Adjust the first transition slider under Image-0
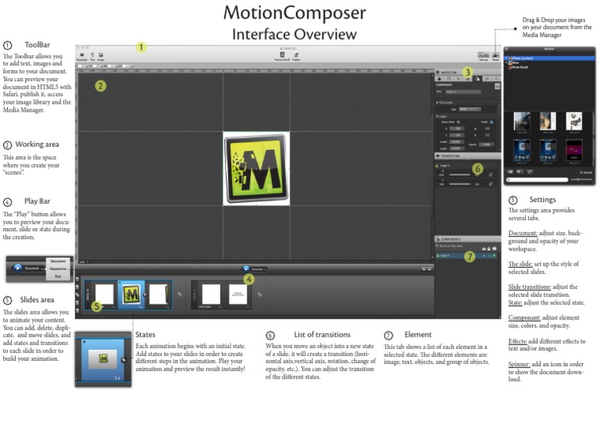This screenshot has height=424, width=600. [x=460, y=175]
